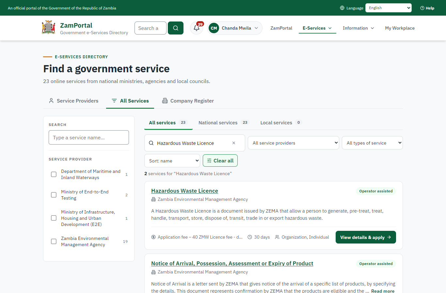Image resolution: width=446 pixels, height=293 pixels.
Task: Click agency building icon under Notice of Arrival
Action: 153,272
